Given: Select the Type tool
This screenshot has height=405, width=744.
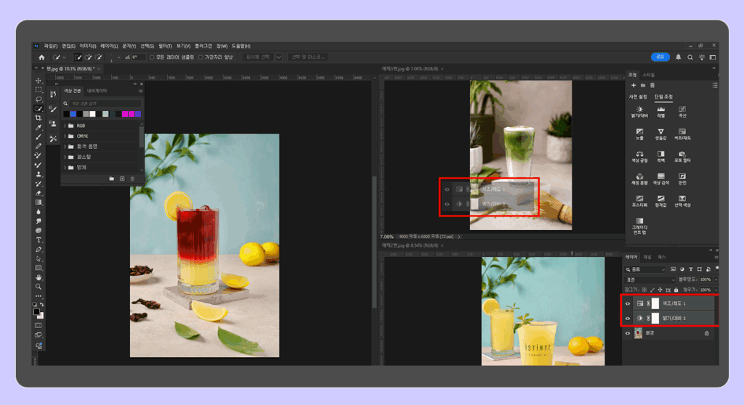Looking at the screenshot, I should click(39, 240).
